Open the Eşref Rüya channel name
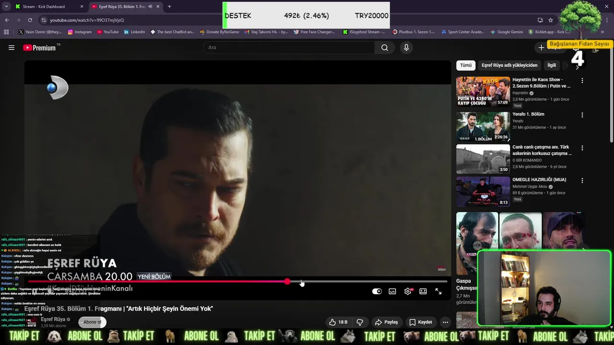 (53, 319)
